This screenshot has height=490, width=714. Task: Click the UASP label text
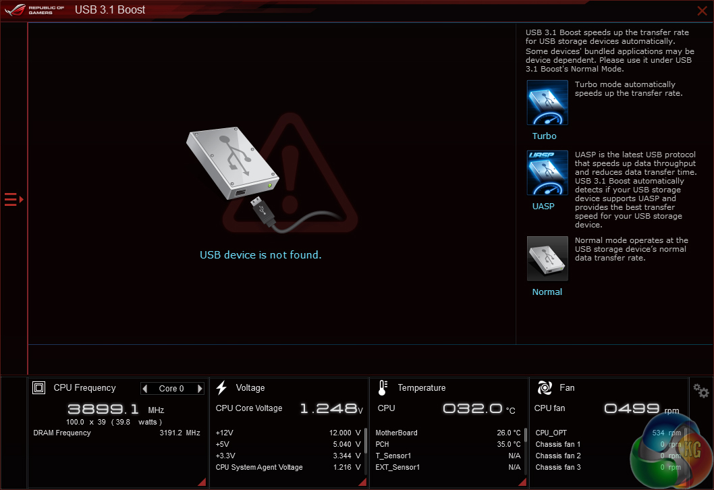click(543, 207)
